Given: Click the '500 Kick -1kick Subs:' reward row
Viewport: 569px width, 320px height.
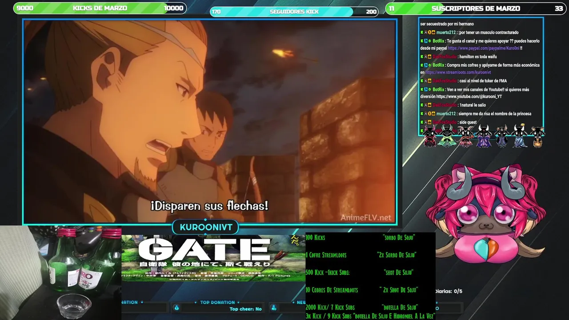Looking at the screenshot, I should tap(360, 272).
